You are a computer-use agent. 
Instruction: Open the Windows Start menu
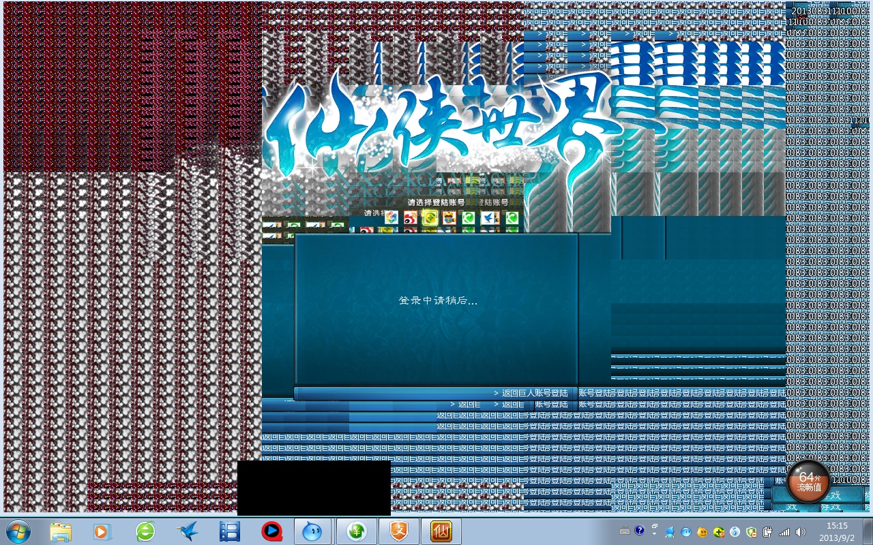click(x=18, y=531)
